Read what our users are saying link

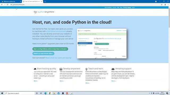point(58,58)
